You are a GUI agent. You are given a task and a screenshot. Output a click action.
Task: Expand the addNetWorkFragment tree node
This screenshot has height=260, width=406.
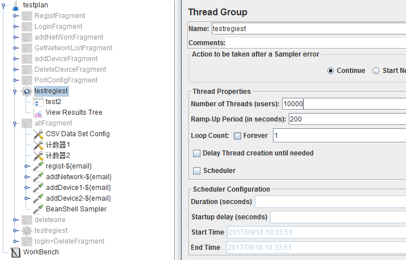click(15, 37)
